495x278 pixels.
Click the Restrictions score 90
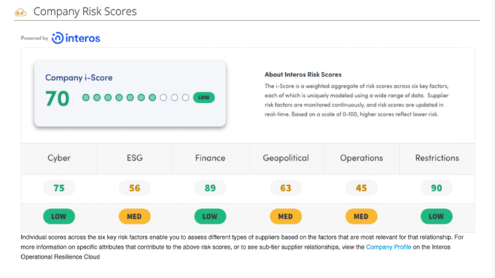point(437,188)
